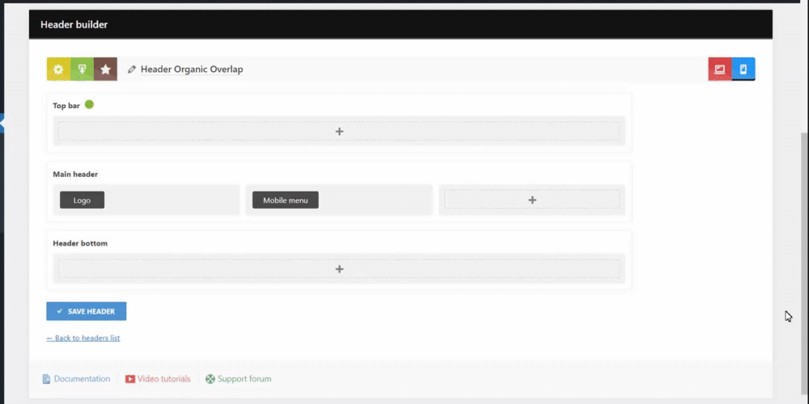Screen dimensions: 809x404
Task: Open the Documentation link
Action: pyautogui.click(x=82, y=379)
